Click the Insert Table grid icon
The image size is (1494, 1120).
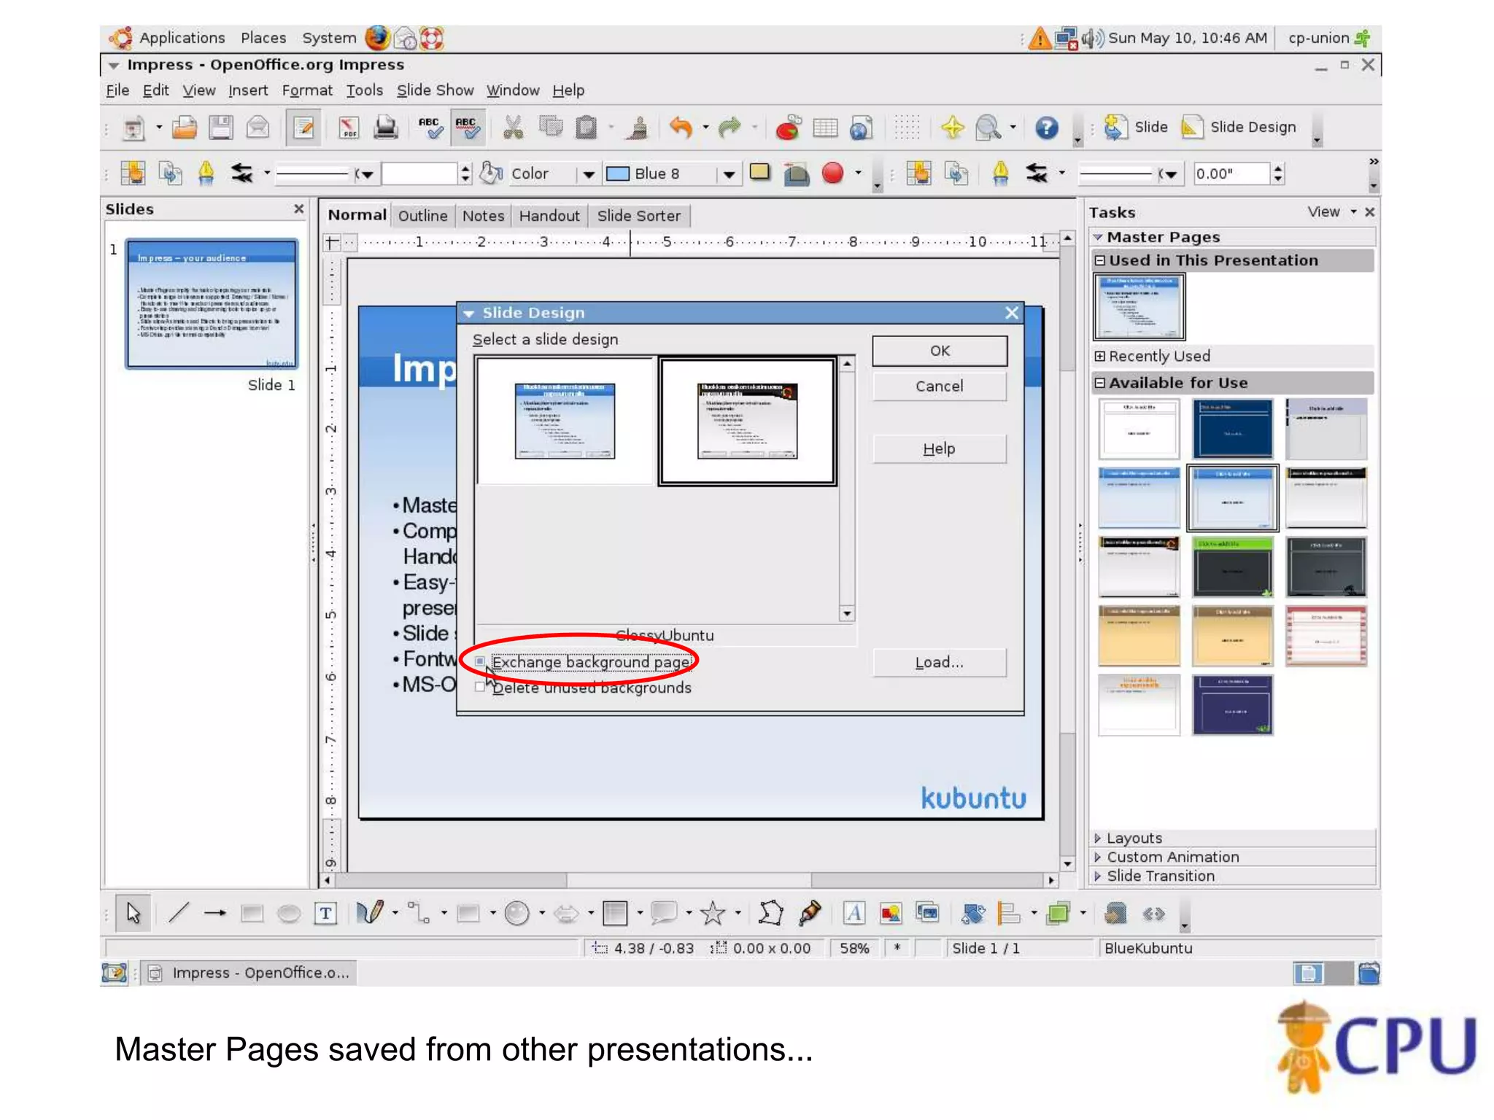coord(825,128)
